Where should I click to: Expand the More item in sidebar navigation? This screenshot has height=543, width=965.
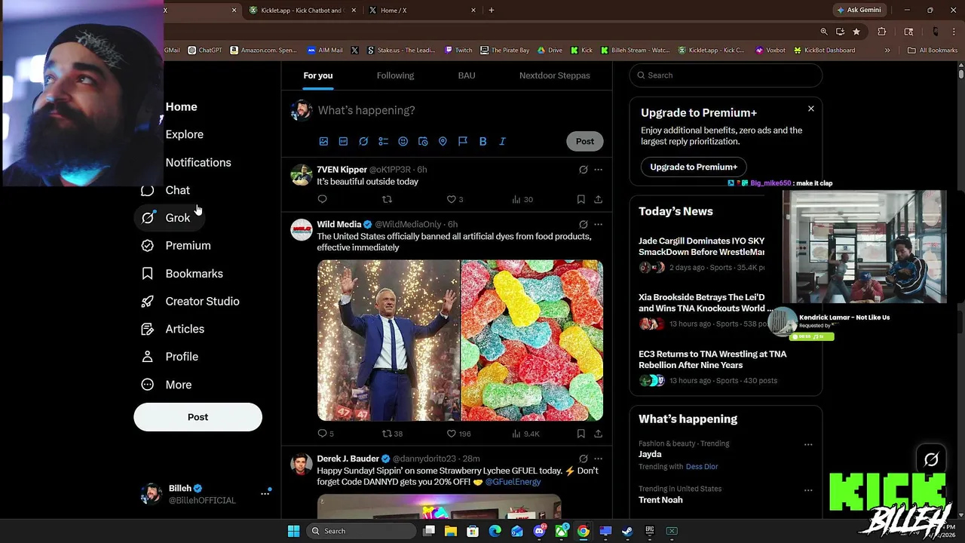167,385
